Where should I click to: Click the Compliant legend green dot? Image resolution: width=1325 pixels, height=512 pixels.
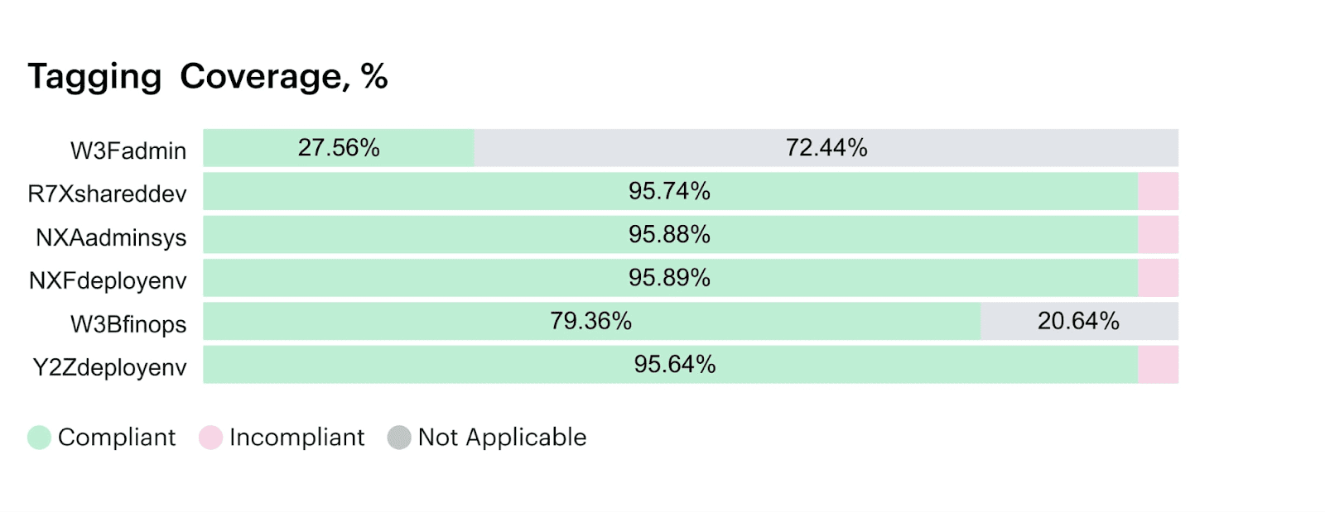tap(39, 438)
